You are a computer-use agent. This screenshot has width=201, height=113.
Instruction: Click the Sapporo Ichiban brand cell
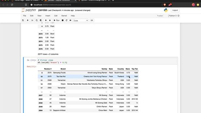tap(59, 110)
